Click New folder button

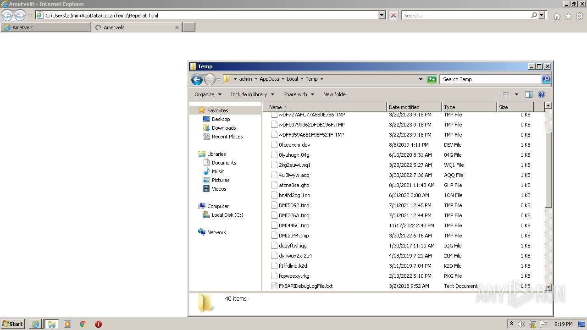(335, 94)
